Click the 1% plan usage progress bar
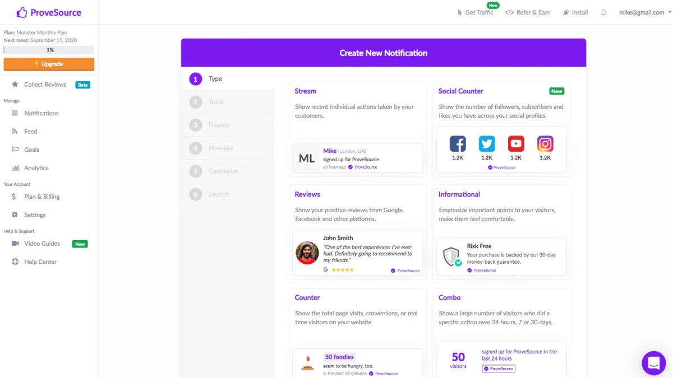 click(49, 50)
